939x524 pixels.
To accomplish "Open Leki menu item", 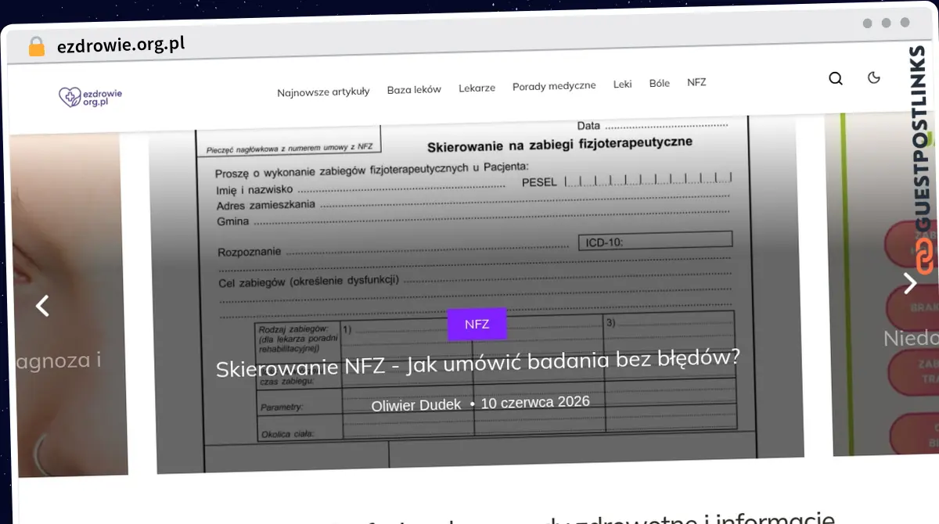I will [x=622, y=84].
